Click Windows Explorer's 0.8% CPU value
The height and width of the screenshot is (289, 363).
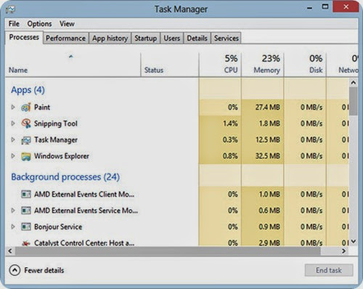point(230,156)
